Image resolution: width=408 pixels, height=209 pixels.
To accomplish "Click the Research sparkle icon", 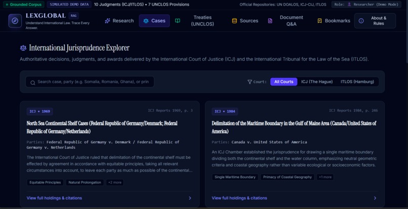I will (x=107, y=21).
